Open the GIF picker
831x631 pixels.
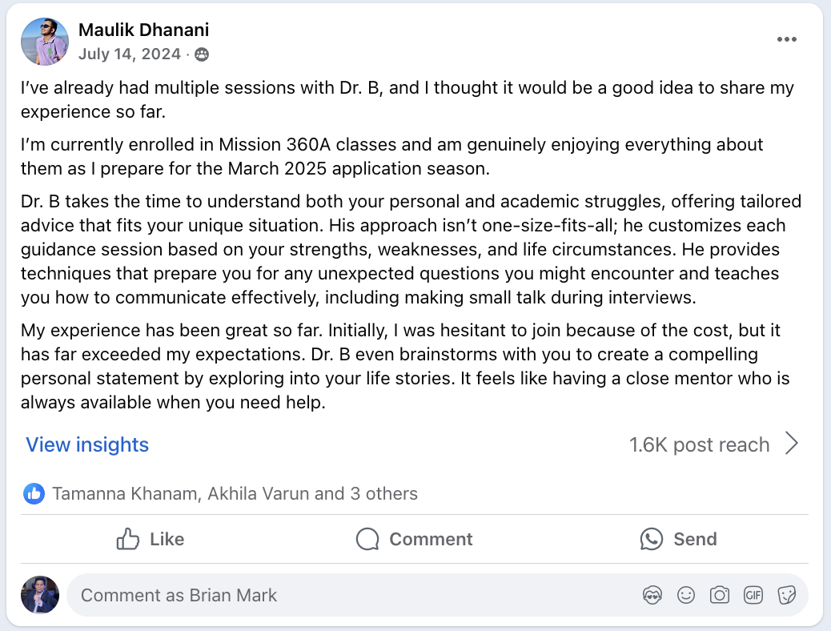(x=753, y=595)
